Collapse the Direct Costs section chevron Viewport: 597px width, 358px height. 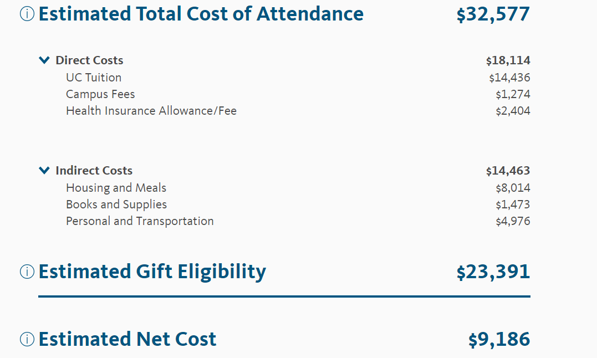(x=44, y=60)
